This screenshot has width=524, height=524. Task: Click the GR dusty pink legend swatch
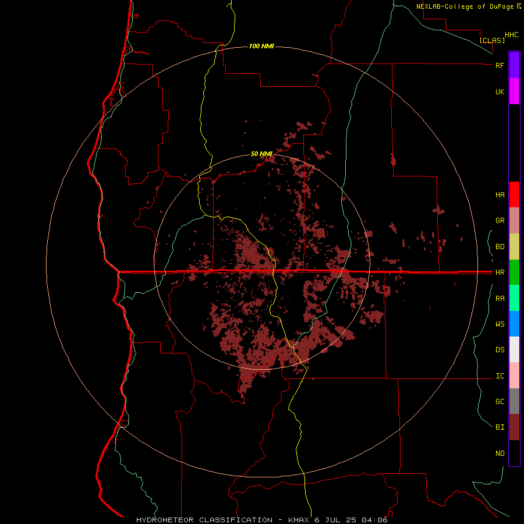(514, 220)
